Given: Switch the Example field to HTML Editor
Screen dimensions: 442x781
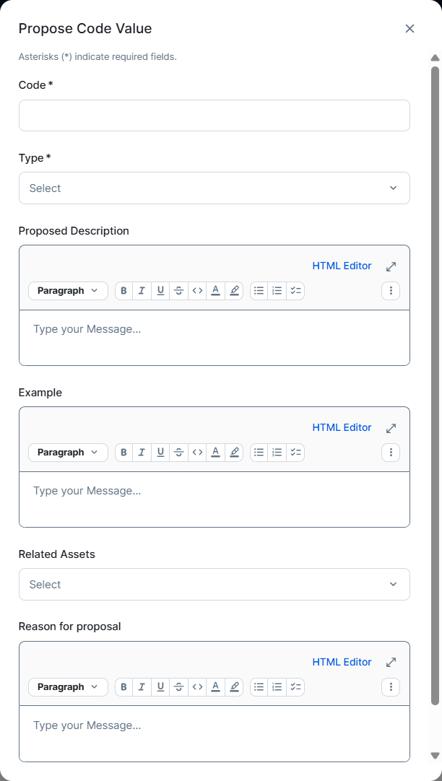Looking at the screenshot, I should [342, 428].
